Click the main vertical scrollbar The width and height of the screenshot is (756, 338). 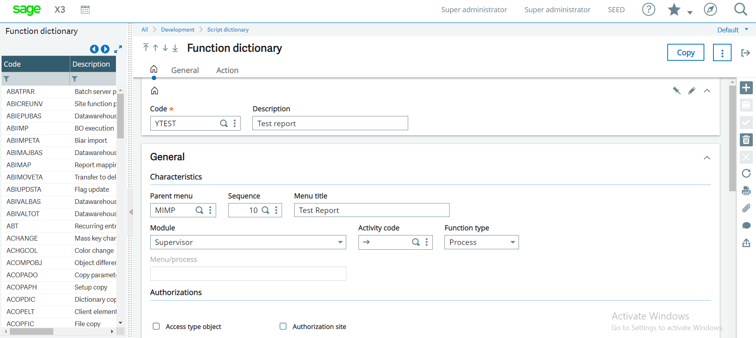tap(732, 138)
